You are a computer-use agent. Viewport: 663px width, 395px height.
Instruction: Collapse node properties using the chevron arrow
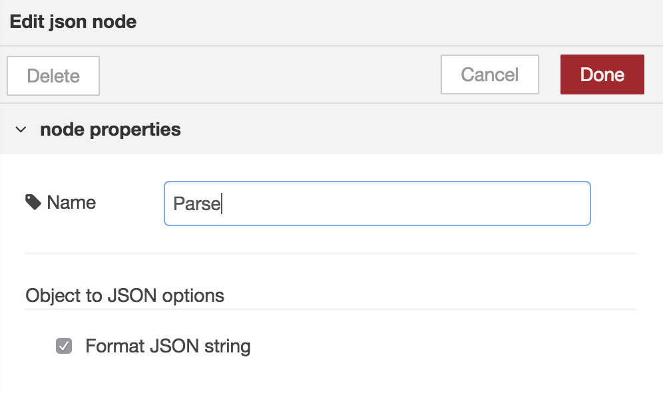tap(21, 129)
